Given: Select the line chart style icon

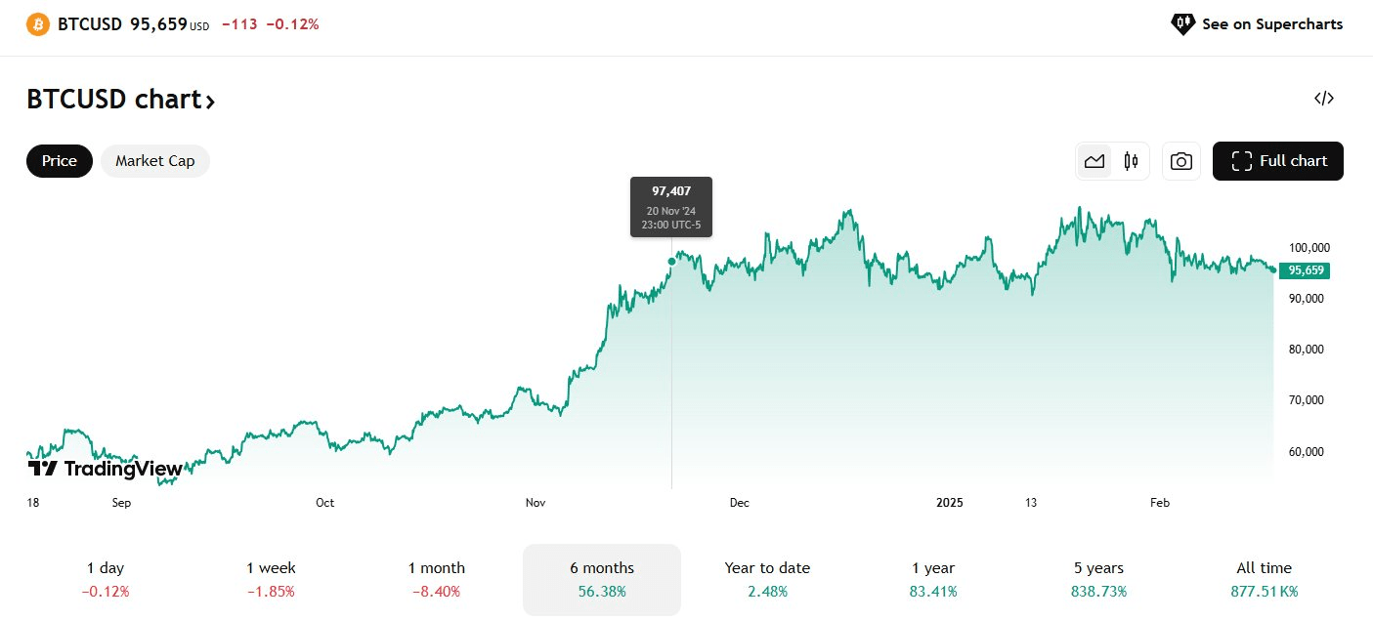Looking at the screenshot, I should tap(1094, 161).
